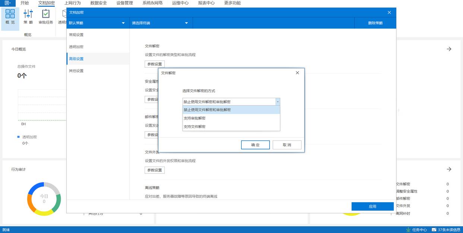Viewport: 463px width, 233px height.
Task: Click the 删除策略 delete policy button
Action: [x=375, y=23]
